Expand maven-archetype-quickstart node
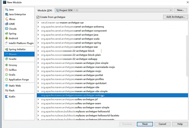 pyautogui.click(x=38, y=83)
